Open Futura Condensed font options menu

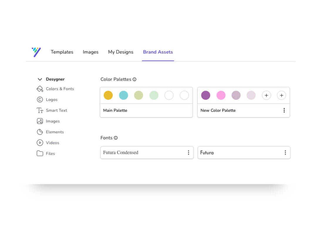(188, 152)
